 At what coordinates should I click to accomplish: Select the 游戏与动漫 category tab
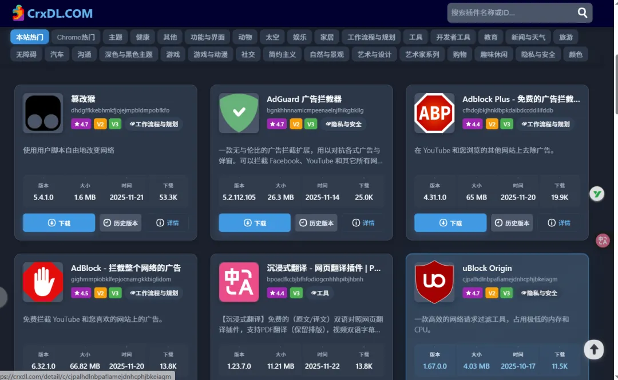[211, 54]
